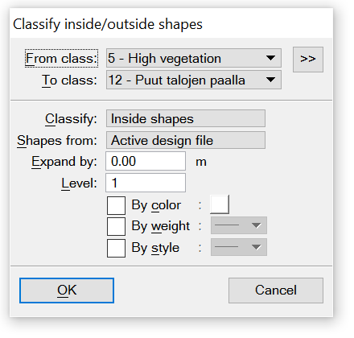
Task: Open the To class dropdown arrow
Action: (x=270, y=80)
